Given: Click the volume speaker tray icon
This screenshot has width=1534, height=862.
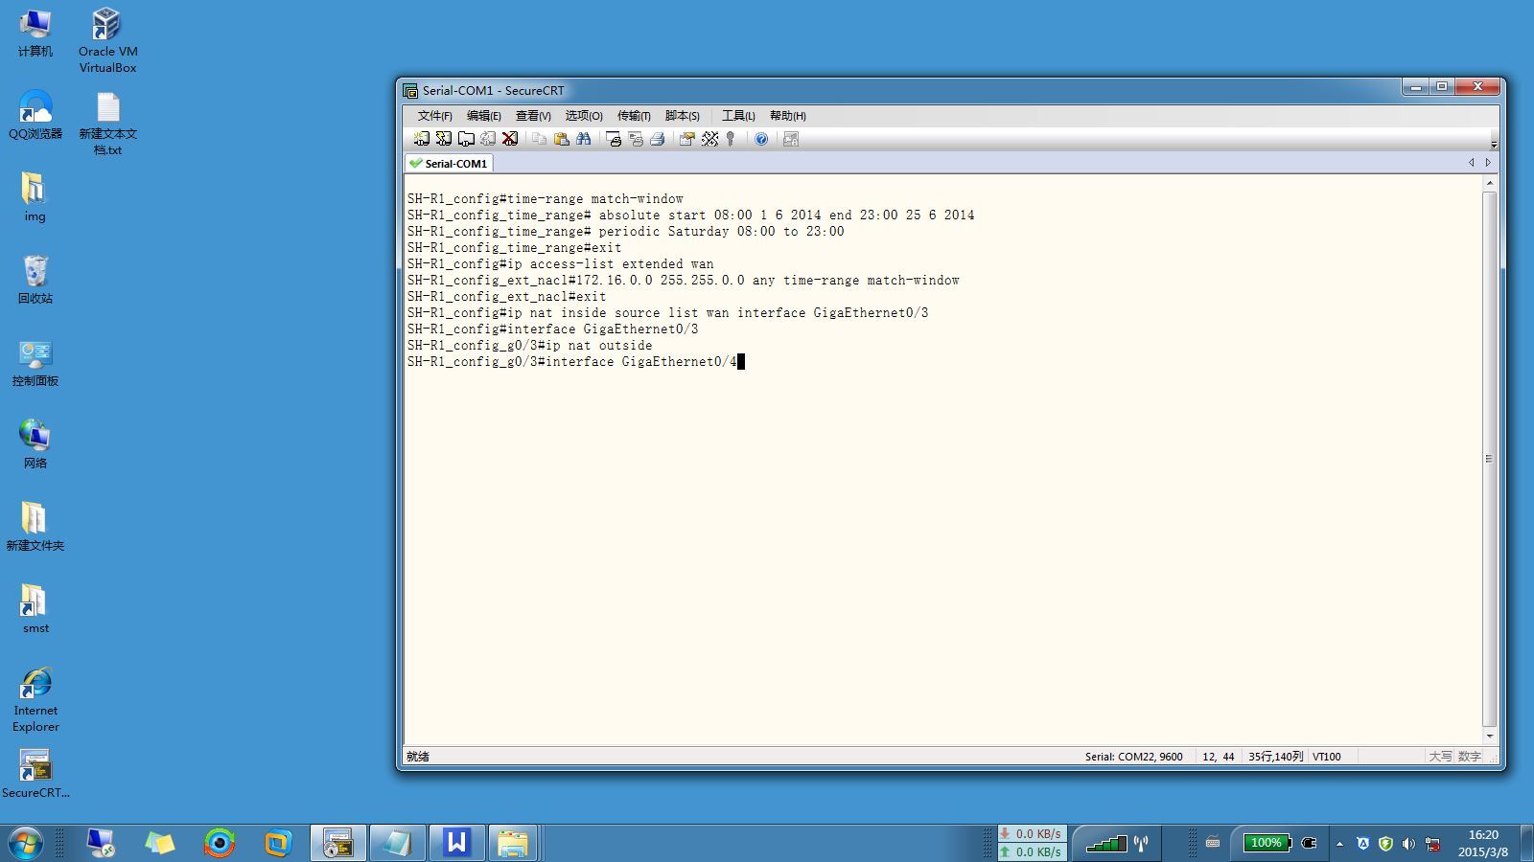Looking at the screenshot, I should [x=1408, y=844].
